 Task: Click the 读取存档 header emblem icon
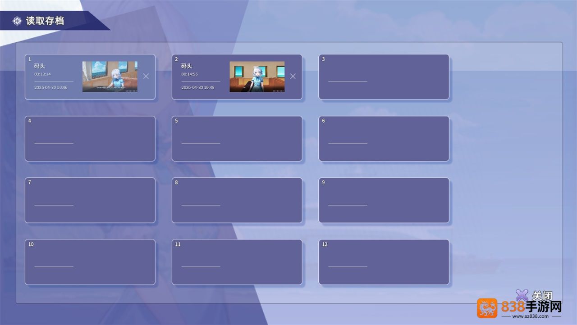(x=17, y=21)
